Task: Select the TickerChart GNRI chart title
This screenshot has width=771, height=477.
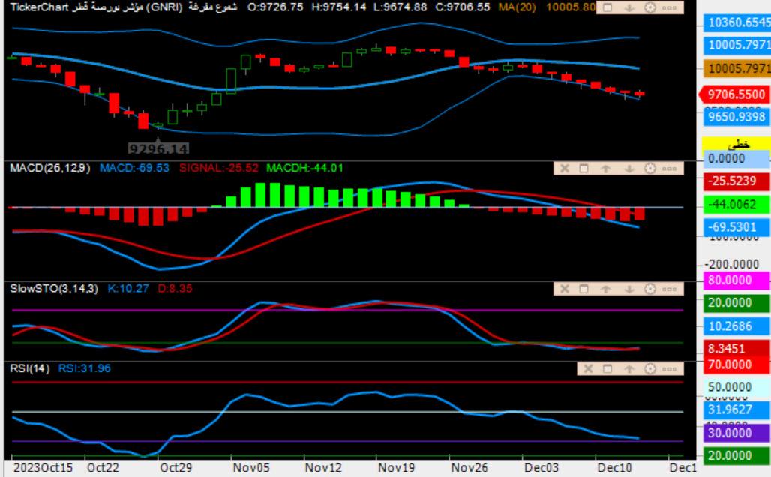Action: point(124,7)
